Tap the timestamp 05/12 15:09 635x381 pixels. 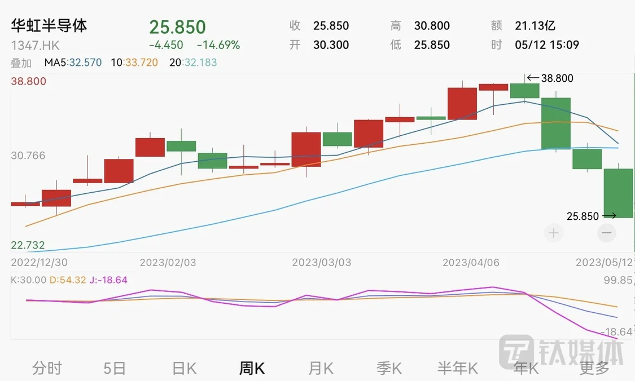pyautogui.click(x=547, y=45)
